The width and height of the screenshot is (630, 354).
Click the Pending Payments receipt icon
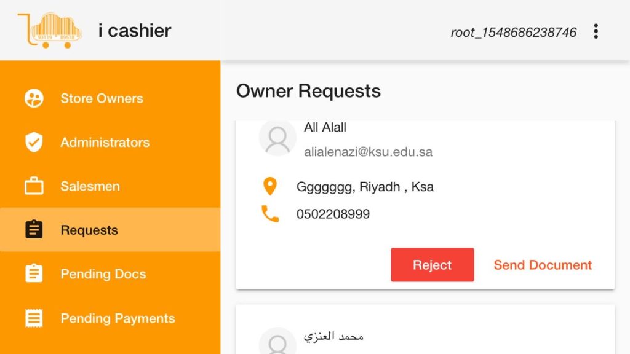[x=34, y=318]
